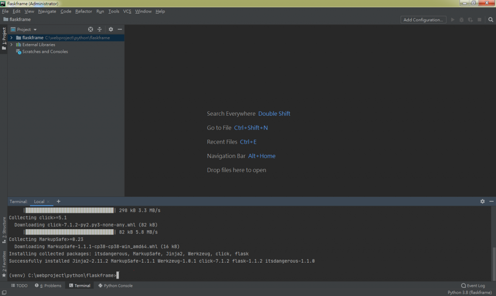
Task: Add a new terminal session tab
Action: 58,202
